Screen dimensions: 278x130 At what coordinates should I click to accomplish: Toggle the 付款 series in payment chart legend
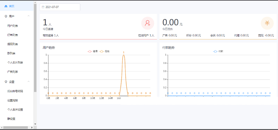point(218,51)
